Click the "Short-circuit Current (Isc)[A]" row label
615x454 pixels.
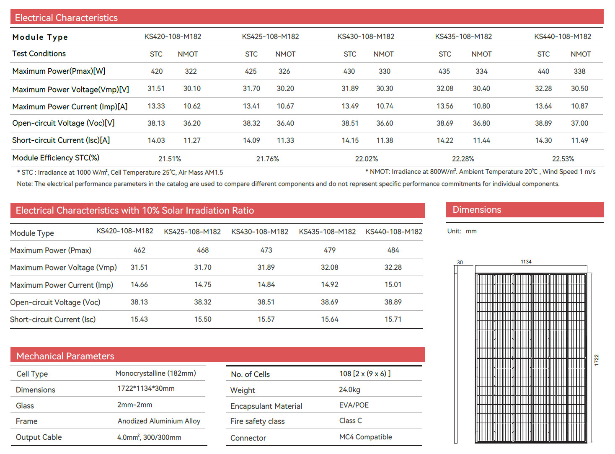[x=61, y=140]
